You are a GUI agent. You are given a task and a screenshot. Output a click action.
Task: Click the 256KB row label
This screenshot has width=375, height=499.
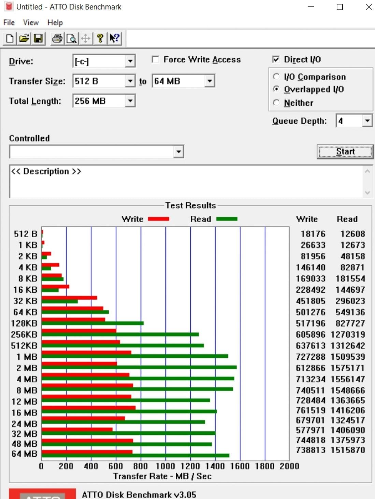pos(24,334)
